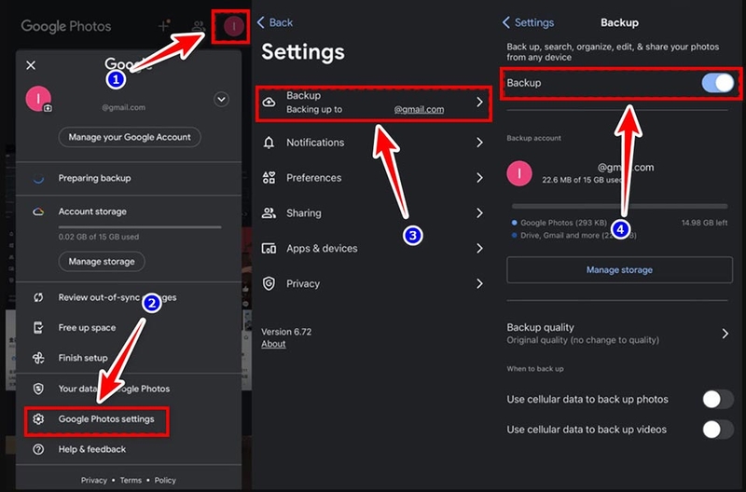Click the Google Photos settings gear icon
746x492 pixels.
(38, 419)
